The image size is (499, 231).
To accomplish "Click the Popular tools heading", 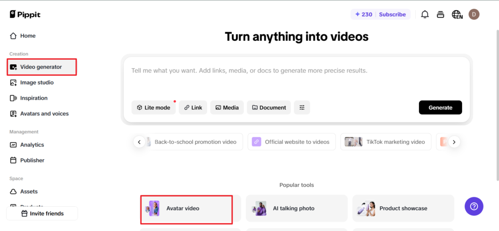I will pos(297,185).
